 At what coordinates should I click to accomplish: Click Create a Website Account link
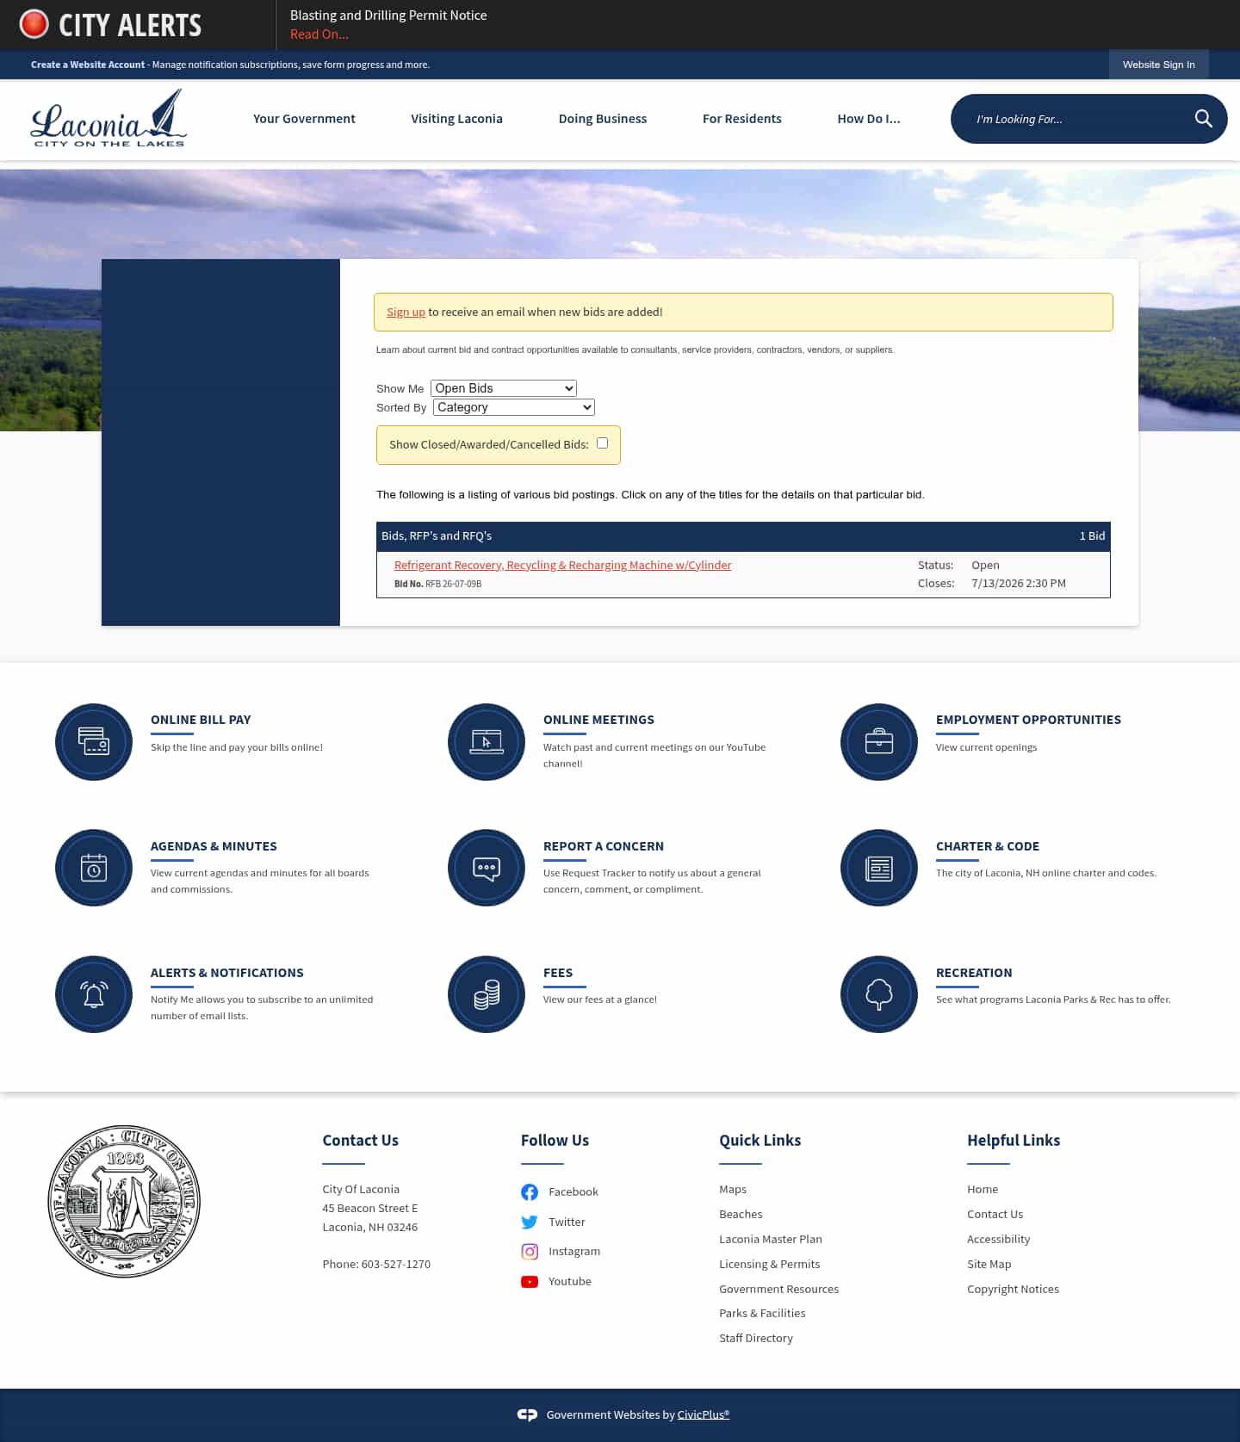tap(88, 65)
